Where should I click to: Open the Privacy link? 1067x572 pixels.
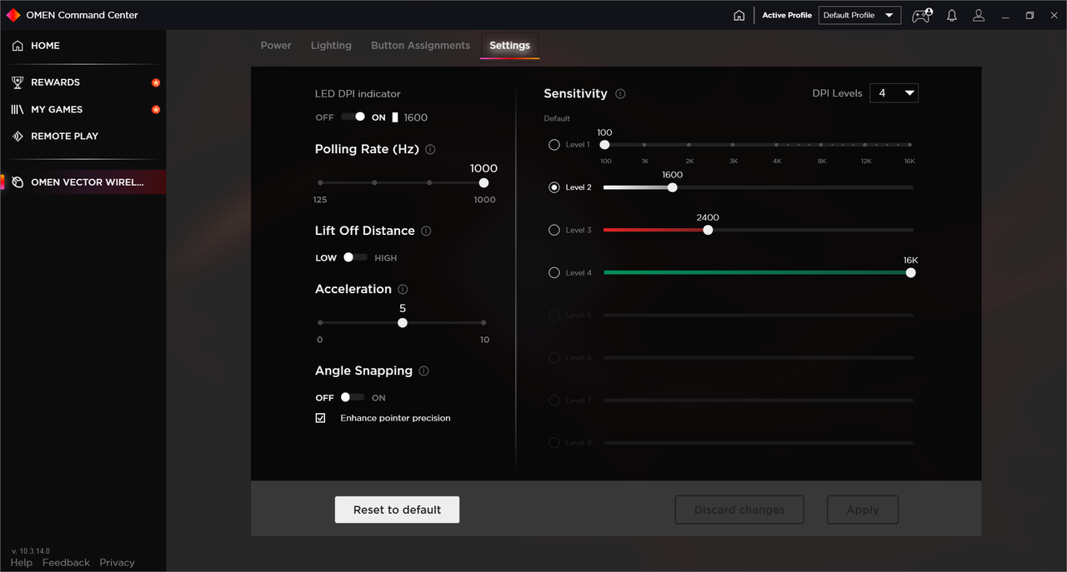coord(117,563)
